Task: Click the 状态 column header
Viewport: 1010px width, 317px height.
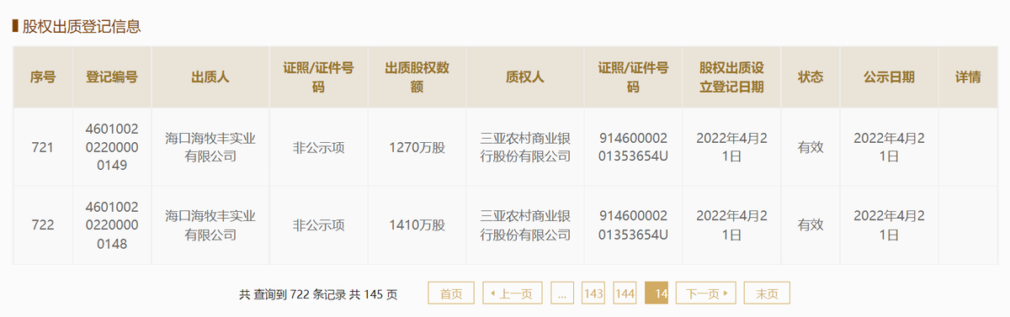Action: (x=811, y=77)
